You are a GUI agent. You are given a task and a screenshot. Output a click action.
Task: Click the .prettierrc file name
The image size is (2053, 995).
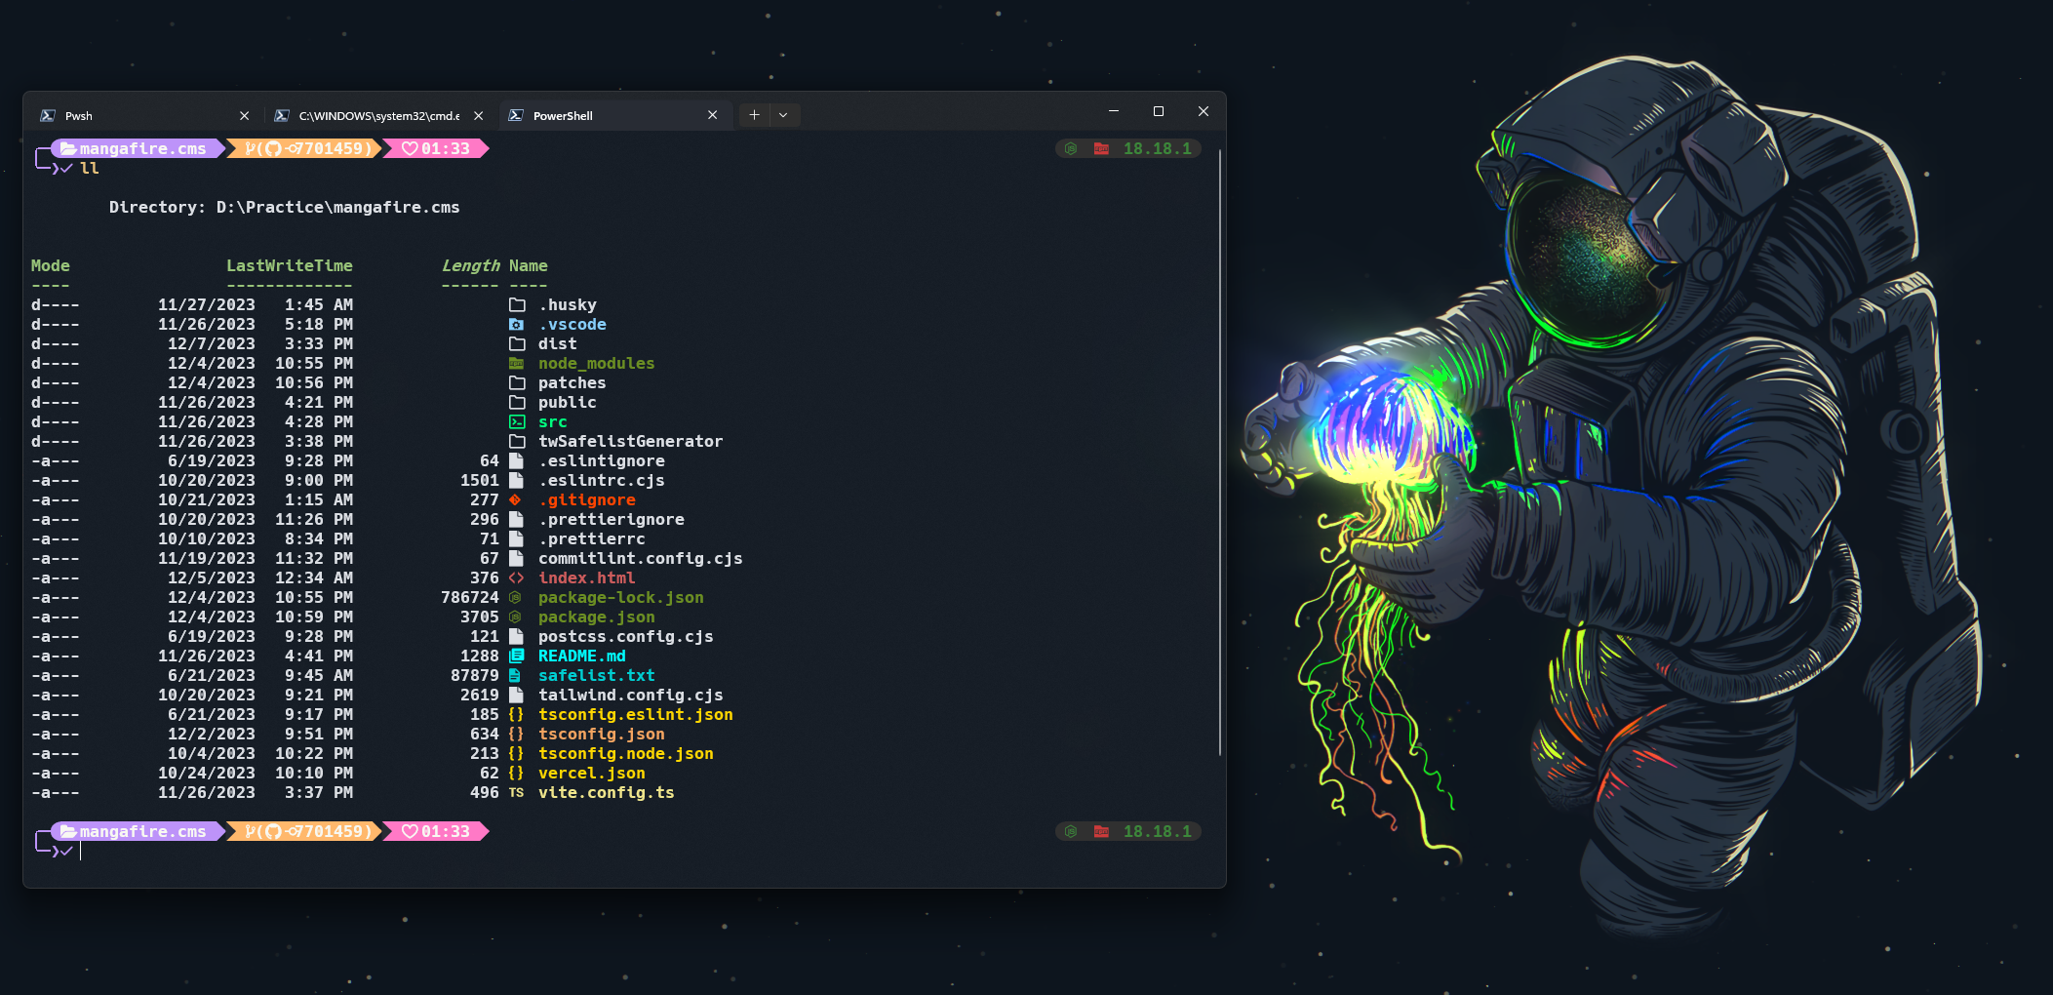click(591, 539)
